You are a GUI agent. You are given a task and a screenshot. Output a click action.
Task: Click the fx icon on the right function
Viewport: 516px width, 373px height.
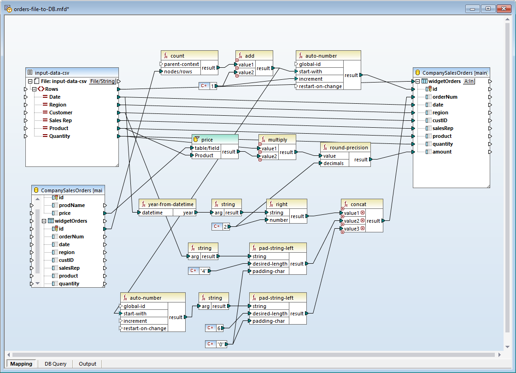(x=271, y=204)
